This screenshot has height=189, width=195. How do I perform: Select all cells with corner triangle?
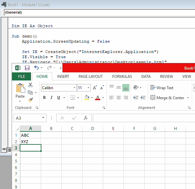click(x=17, y=129)
